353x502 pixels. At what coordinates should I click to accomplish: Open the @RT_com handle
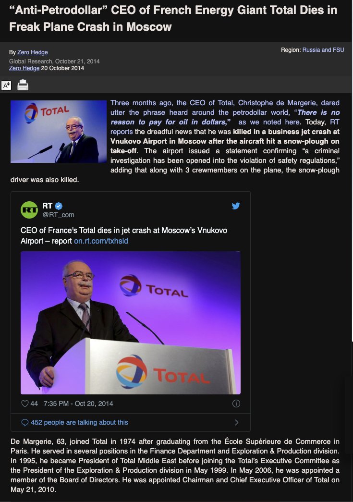(58, 215)
